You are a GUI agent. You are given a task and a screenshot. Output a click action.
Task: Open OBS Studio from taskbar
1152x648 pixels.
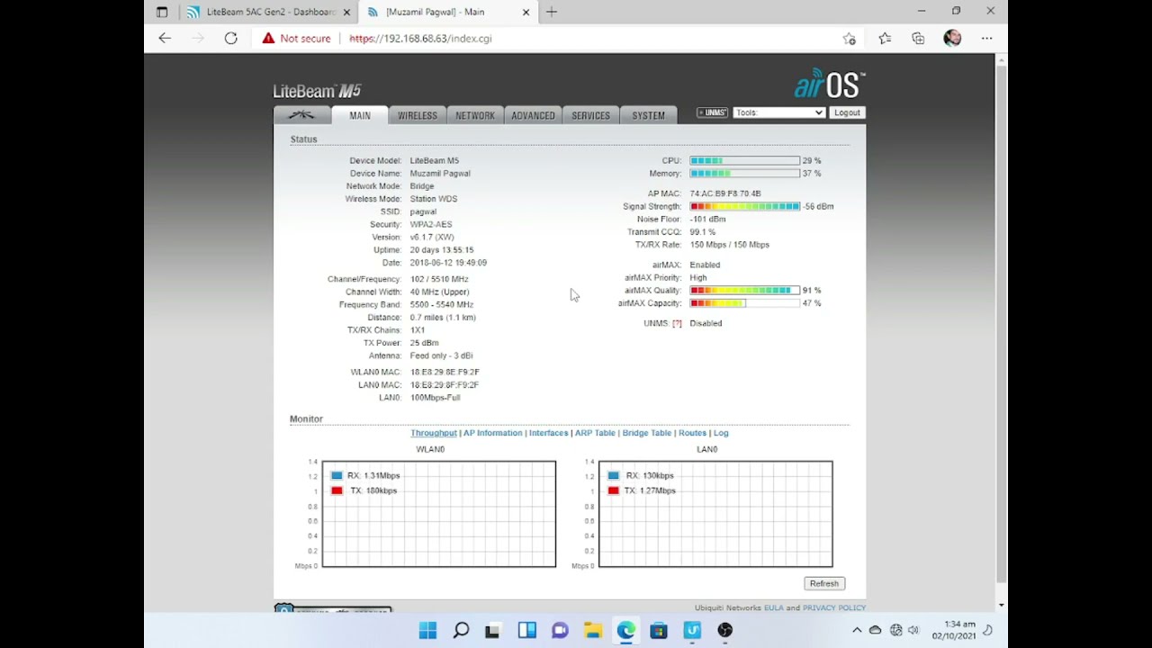(x=725, y=630)
